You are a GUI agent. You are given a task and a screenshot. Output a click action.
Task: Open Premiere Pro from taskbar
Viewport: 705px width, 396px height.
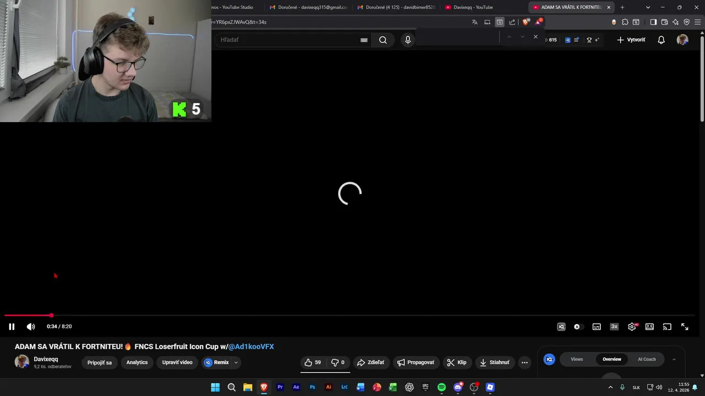click(280, 387)
